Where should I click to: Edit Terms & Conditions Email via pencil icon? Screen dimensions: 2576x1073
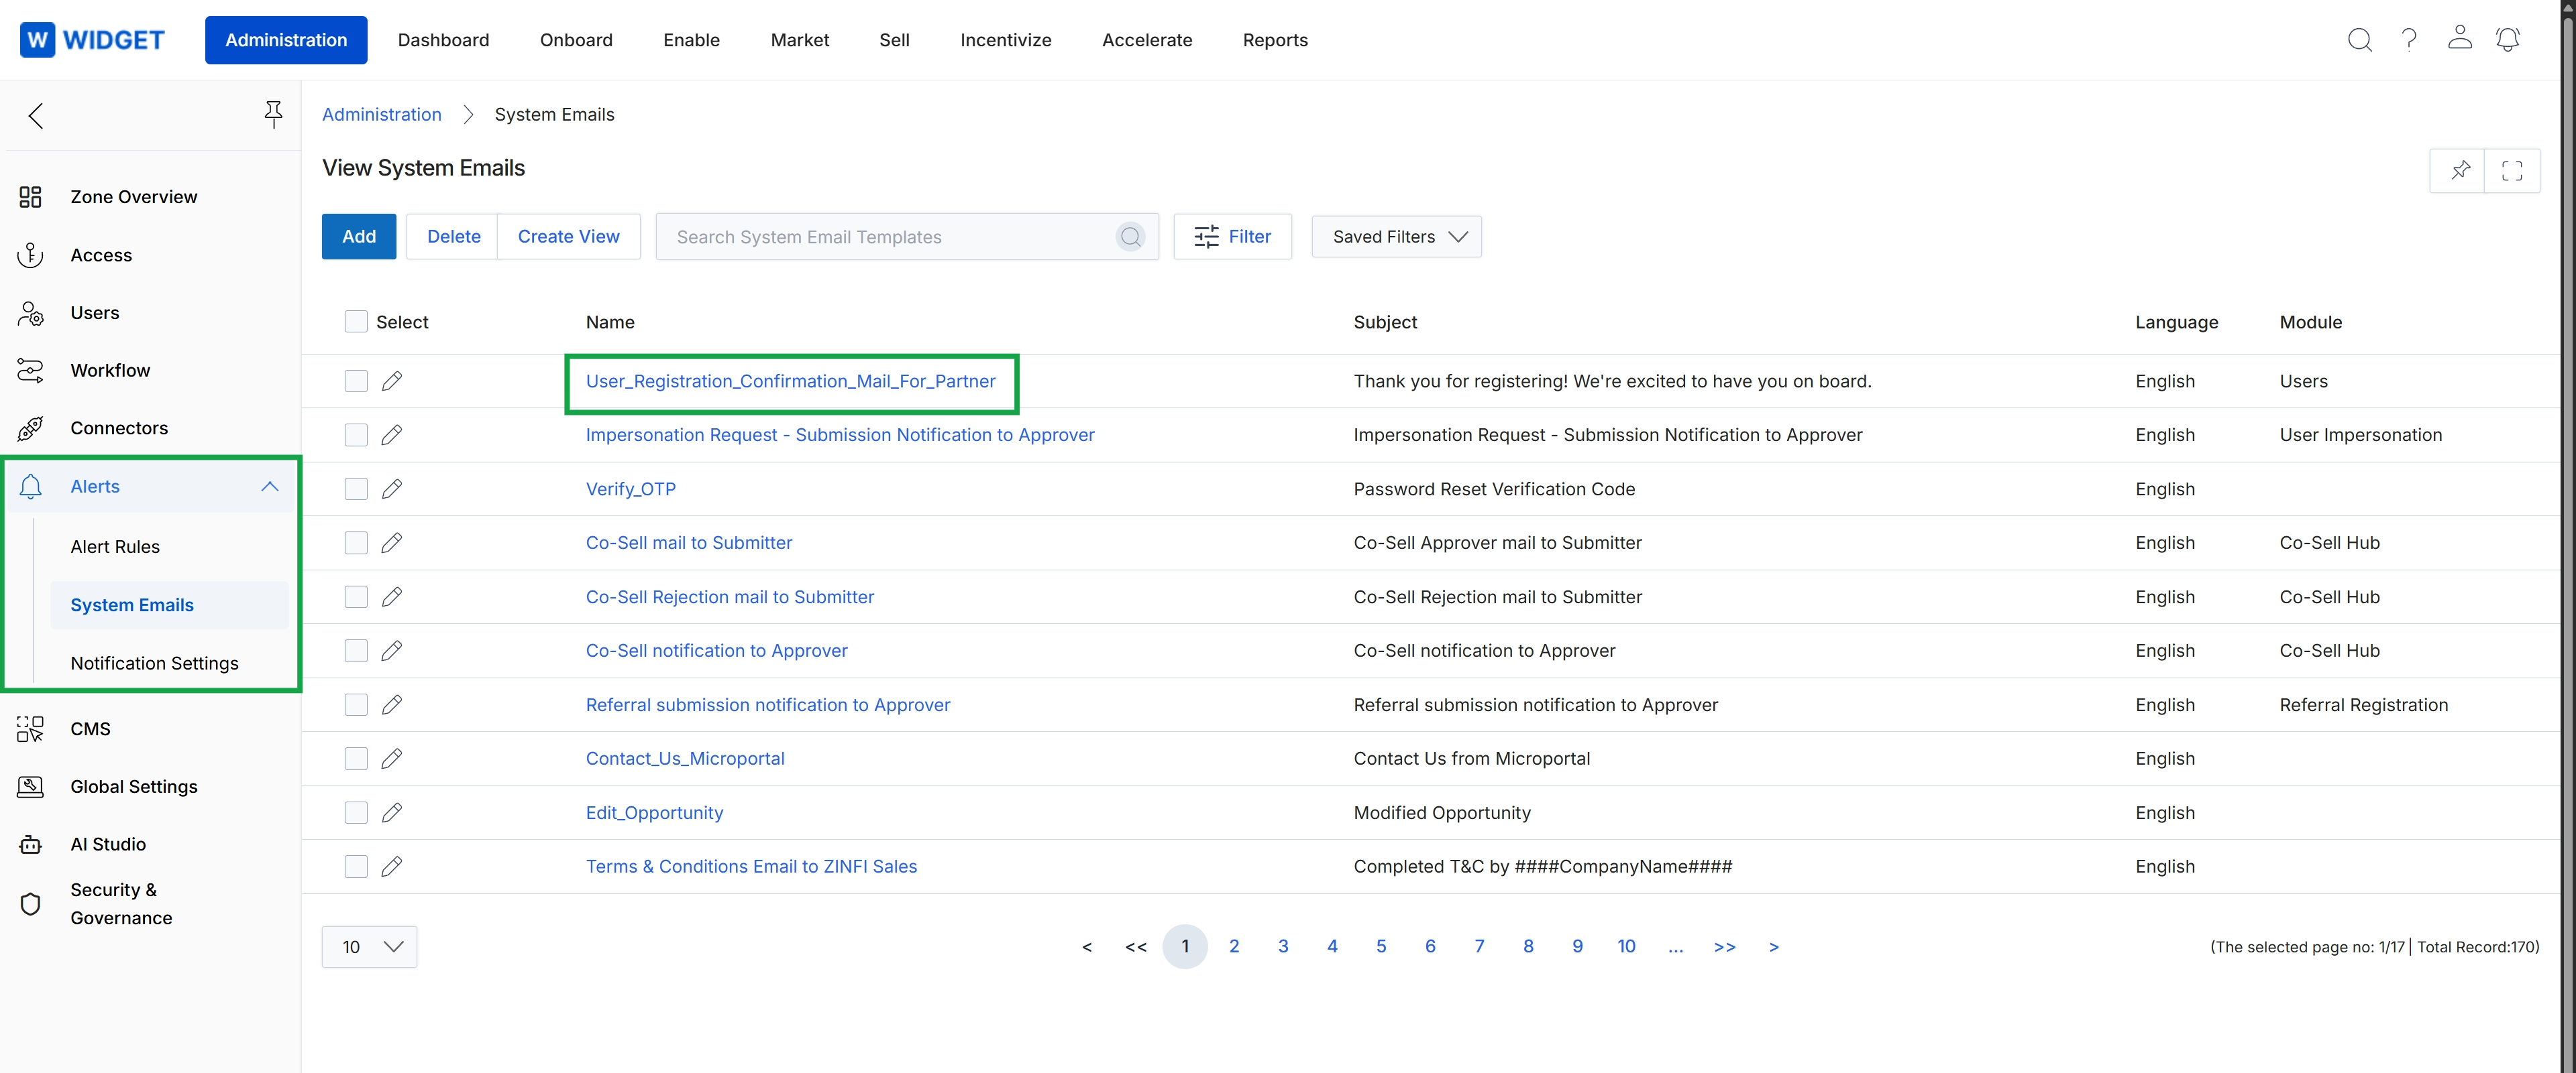(x=392, y=866)
